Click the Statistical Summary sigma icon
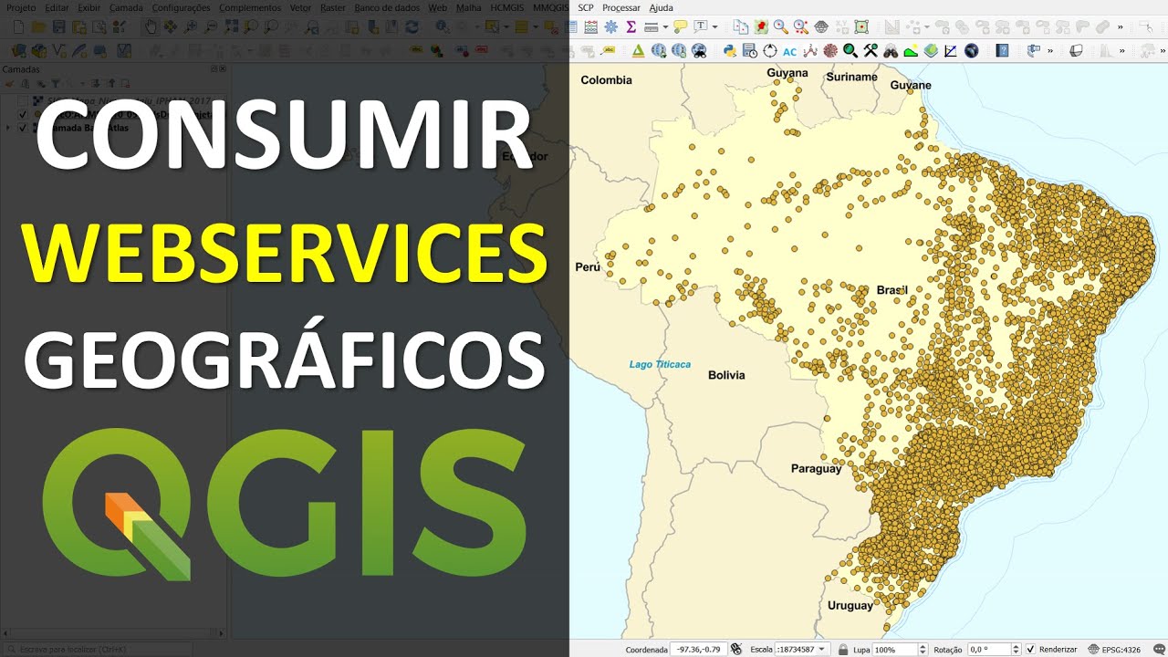Viewport: 1168px width, 657px height. coord(631,26)
